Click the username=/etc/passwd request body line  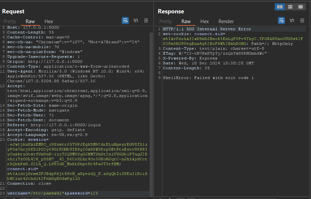(52, 193)
